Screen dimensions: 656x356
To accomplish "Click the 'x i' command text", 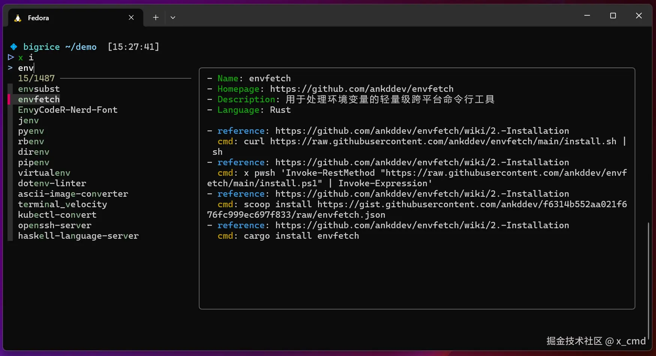I will click(26, 57).
